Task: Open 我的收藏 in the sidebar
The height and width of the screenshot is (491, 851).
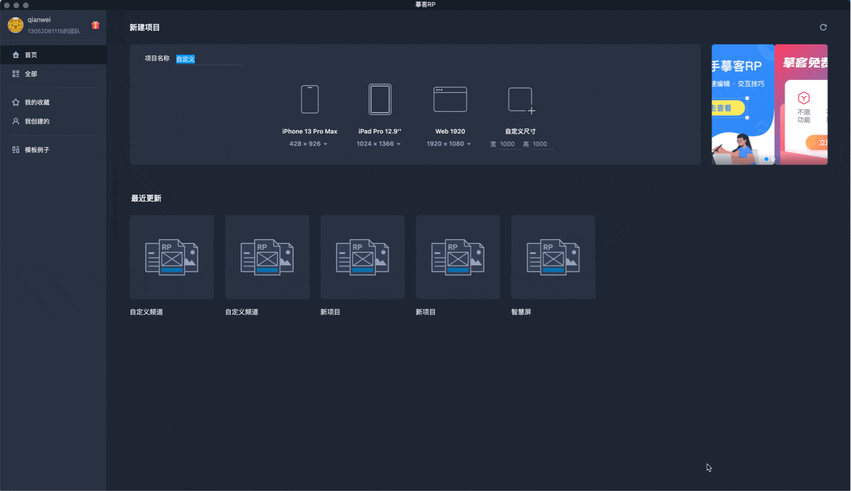Action: click(53, 103)
